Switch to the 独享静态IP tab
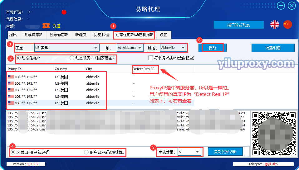 (x=59, y=35)
